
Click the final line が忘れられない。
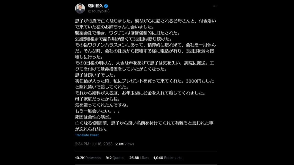91,129
